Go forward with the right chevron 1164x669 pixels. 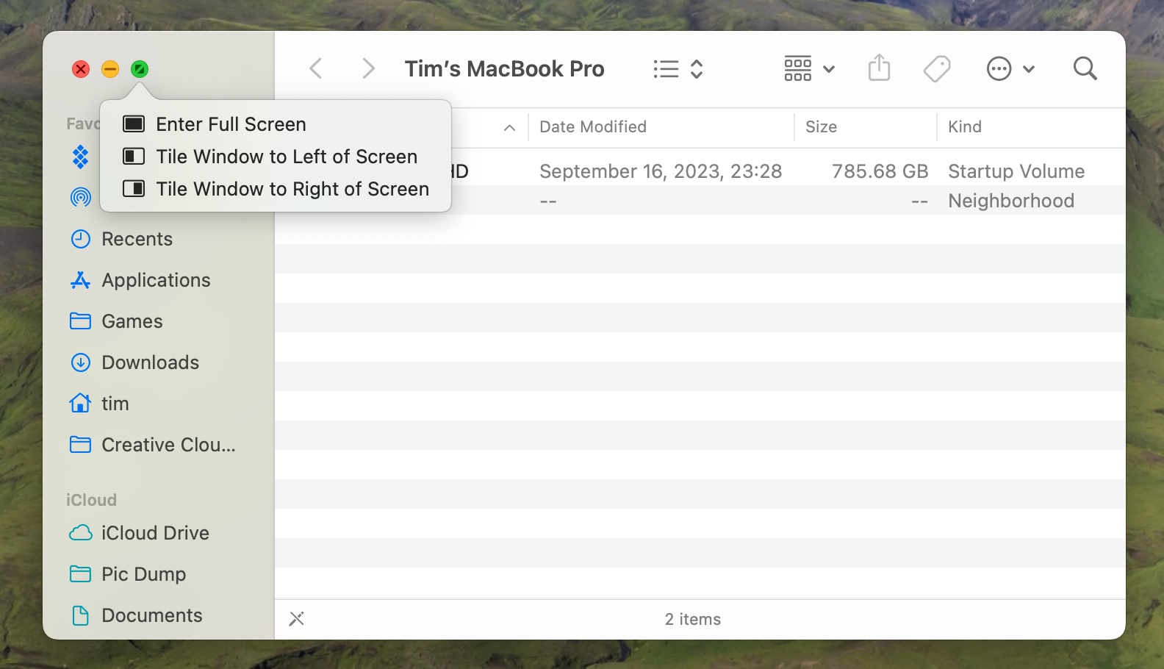(368, 69)
